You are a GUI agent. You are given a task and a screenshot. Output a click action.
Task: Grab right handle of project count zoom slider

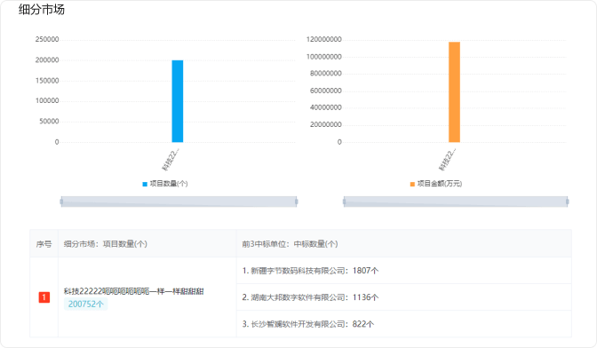[x=296, y=202]
